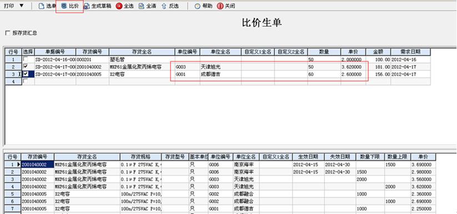Enable the 按存货汇总 checkbox
Screen dimensions: 457x214
click(8, 33)
